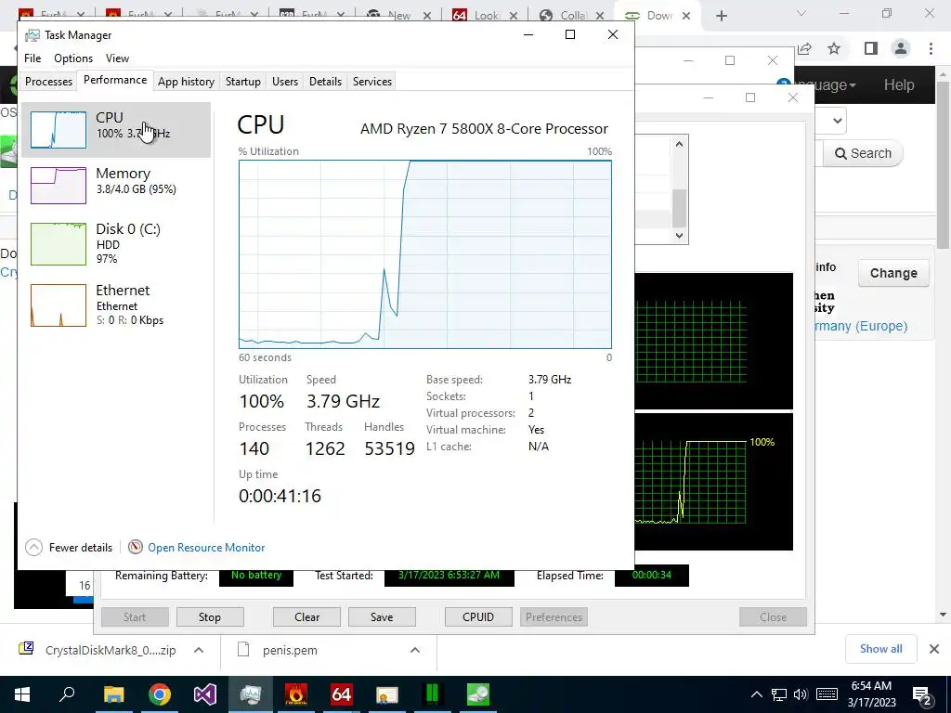Click the Clear button in stress test window
This screenshot has width=951, height=713.
pyautogui.click(x=306, y=617)
